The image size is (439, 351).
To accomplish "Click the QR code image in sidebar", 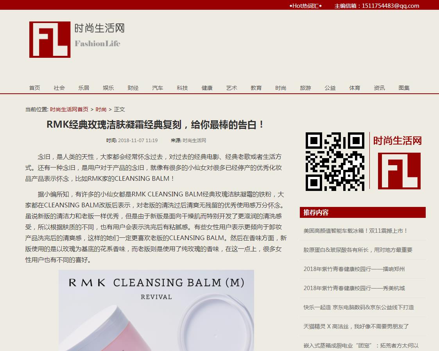I will pos(335,161).
